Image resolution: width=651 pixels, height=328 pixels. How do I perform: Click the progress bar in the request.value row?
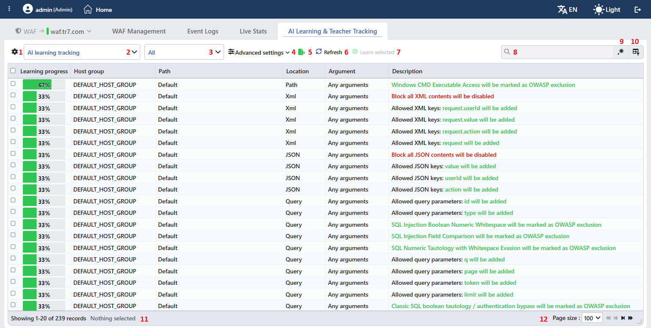[x=44, y=120]
